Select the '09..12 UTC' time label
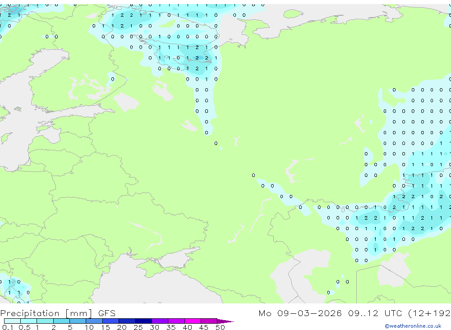 [375, 313]
